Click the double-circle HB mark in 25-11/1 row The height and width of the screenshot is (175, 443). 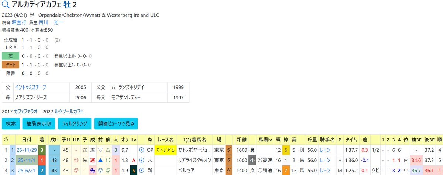[x=76, y=161]
